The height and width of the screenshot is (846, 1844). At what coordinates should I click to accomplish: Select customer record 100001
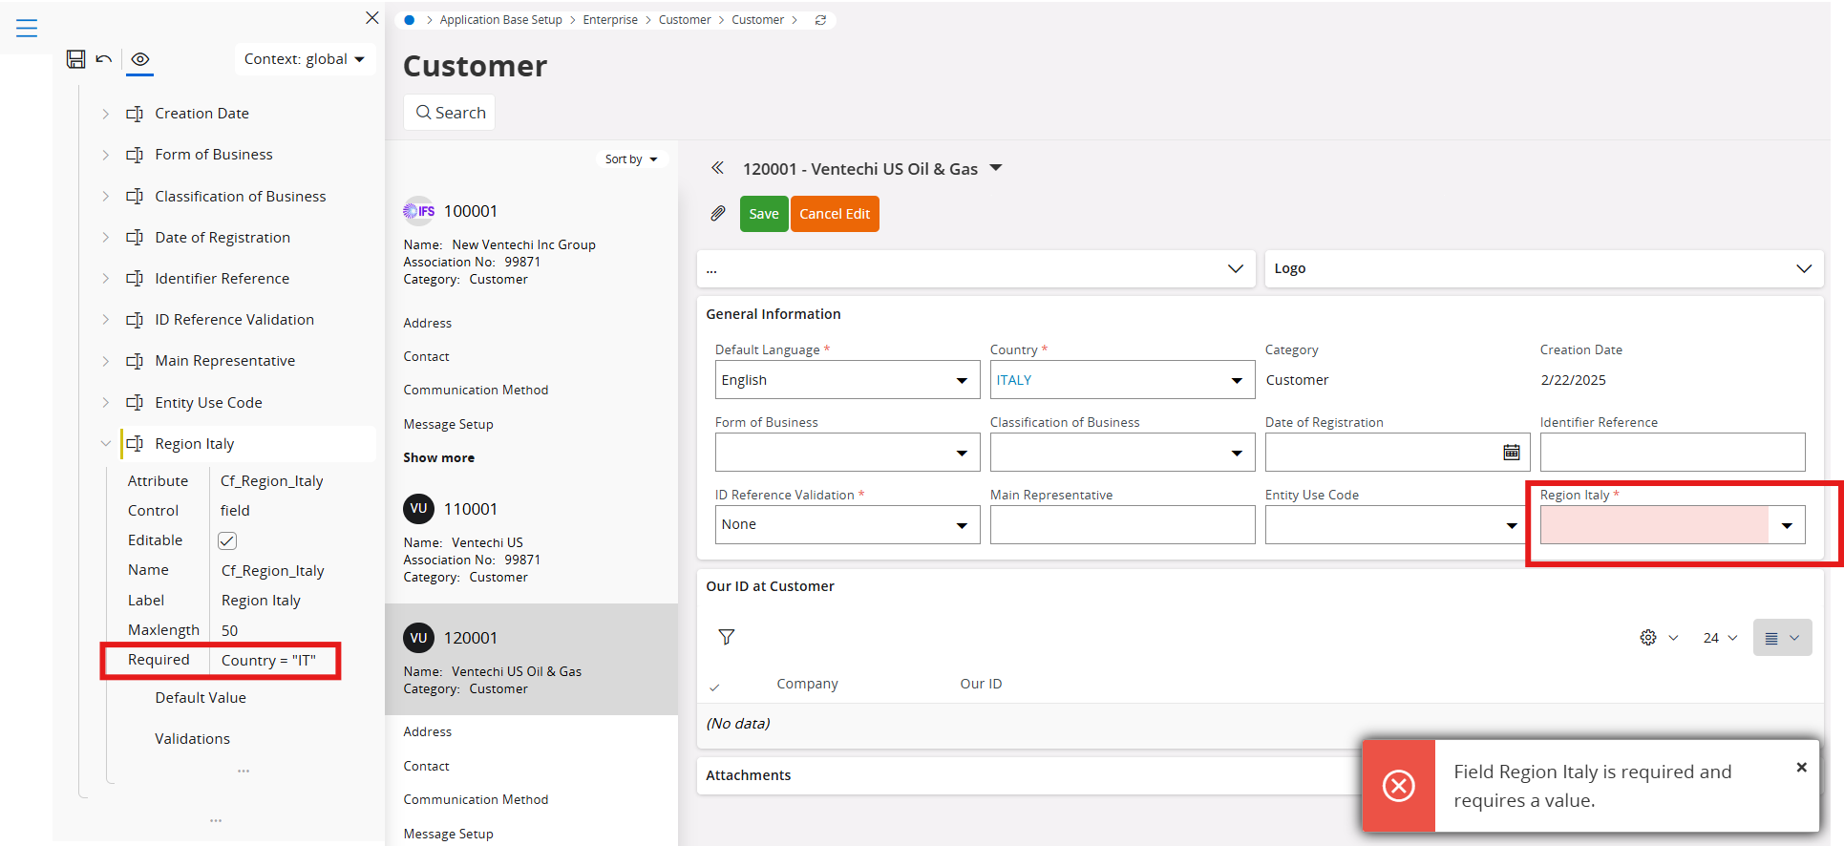point(471,211)
